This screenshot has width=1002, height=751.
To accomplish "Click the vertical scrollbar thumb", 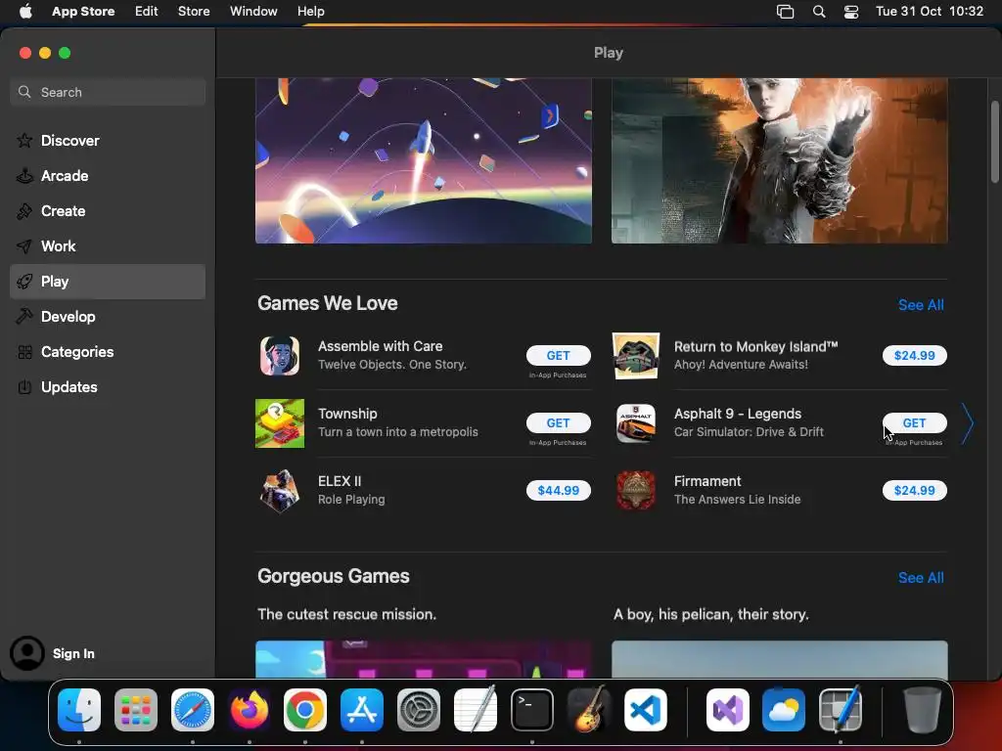I will click(x=995, y=142).
